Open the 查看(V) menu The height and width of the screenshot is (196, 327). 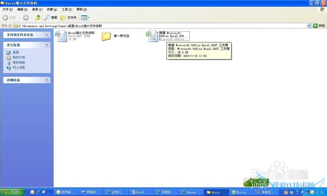pyautogui.click(x=37, y=9)
